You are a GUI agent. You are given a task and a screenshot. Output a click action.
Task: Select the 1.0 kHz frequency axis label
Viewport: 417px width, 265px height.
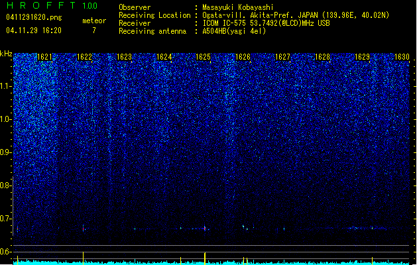click(x=6, y=119)
